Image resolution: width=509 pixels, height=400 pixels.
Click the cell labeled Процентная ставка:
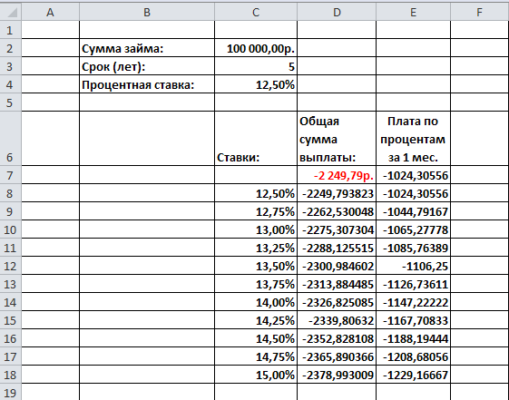(147, 84)
